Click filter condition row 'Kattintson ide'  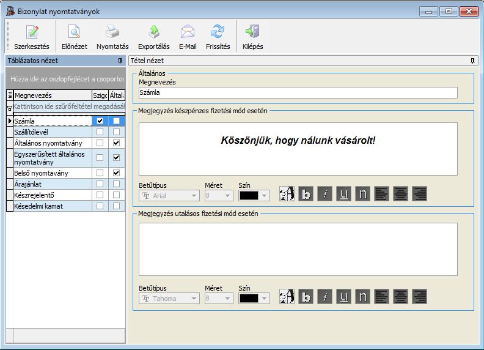click(69, 106)
